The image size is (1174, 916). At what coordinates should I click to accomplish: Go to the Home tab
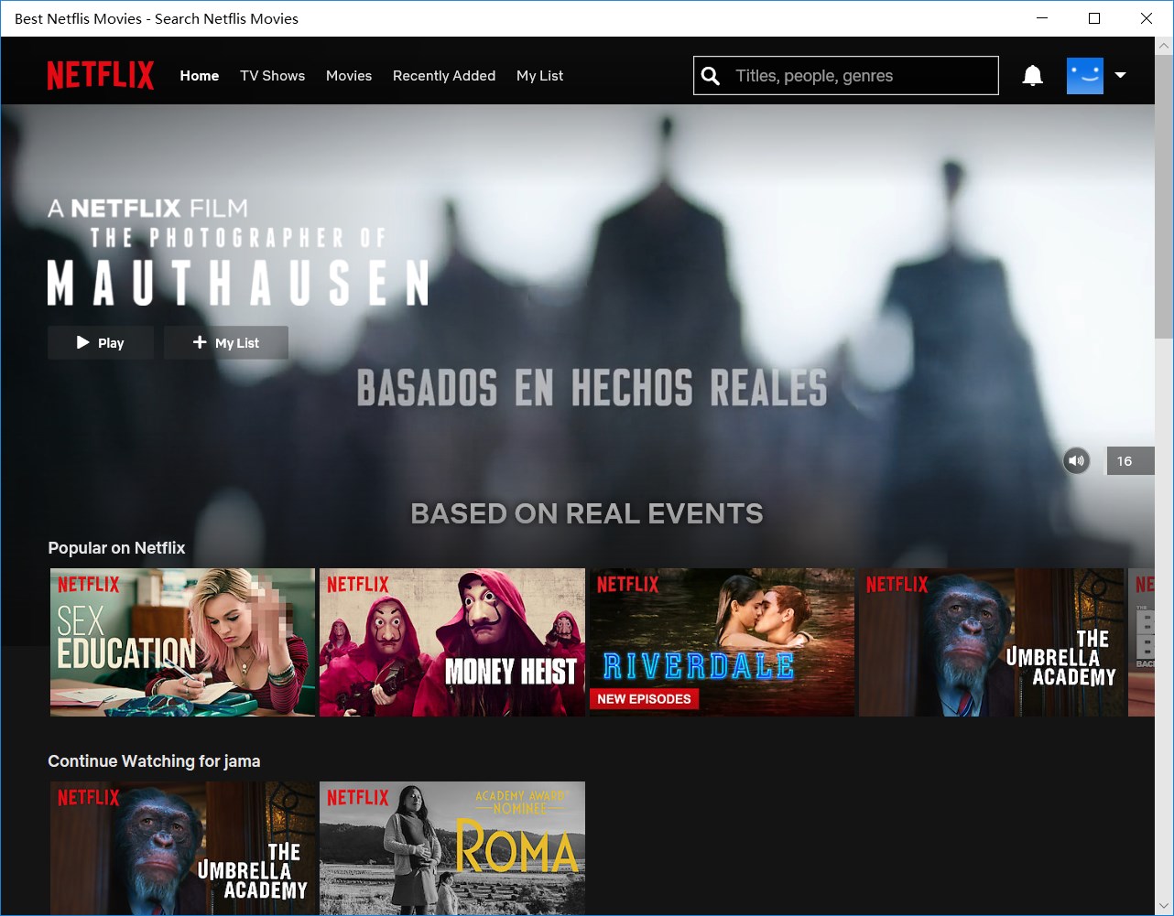coord(200,76)
